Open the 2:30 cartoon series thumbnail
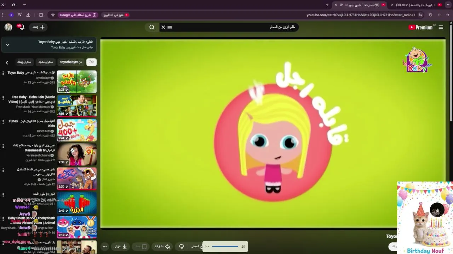 76,179
